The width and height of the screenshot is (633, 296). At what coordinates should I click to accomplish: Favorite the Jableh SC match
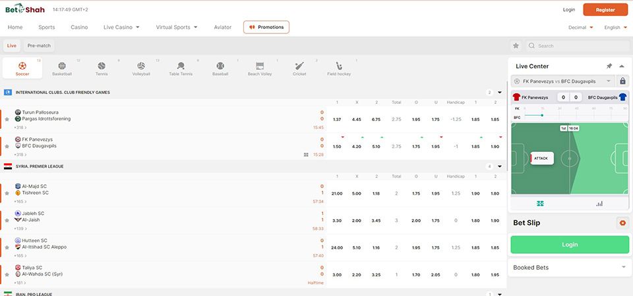pos(7,220)
